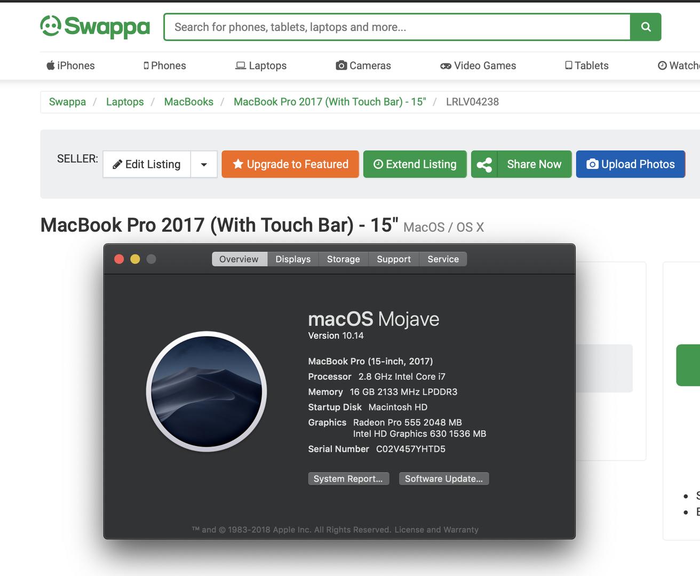
Task: Open the Watches category
Action: pos(679,66)
